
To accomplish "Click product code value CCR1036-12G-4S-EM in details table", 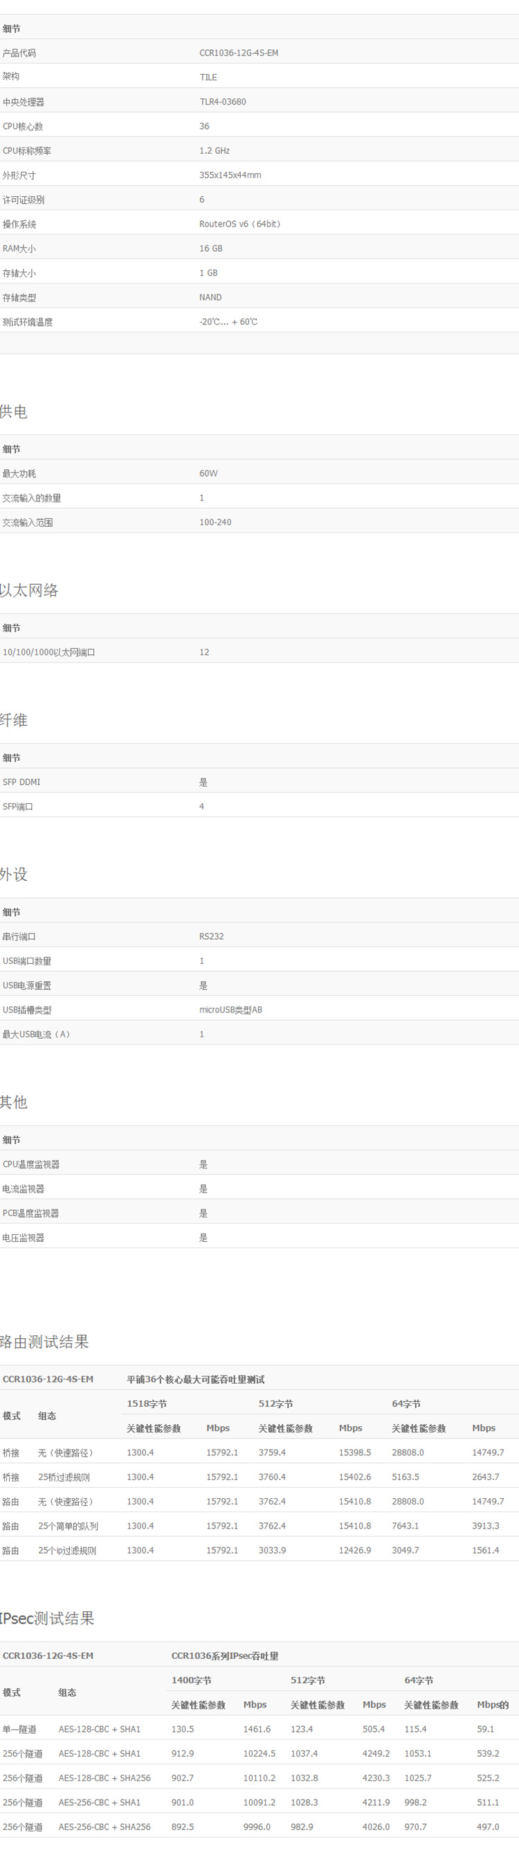I will pos(238,53).
